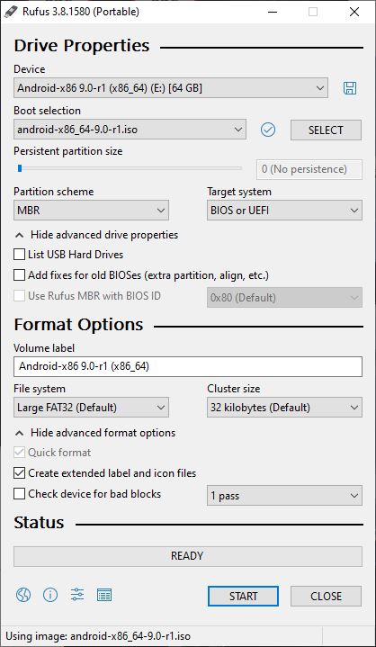Open the Device dropdown list
Screen dimensions: 376x647
coord(171,88)
